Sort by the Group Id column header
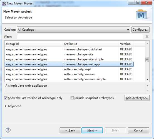 pyautogui.click(x=33, y=44)
